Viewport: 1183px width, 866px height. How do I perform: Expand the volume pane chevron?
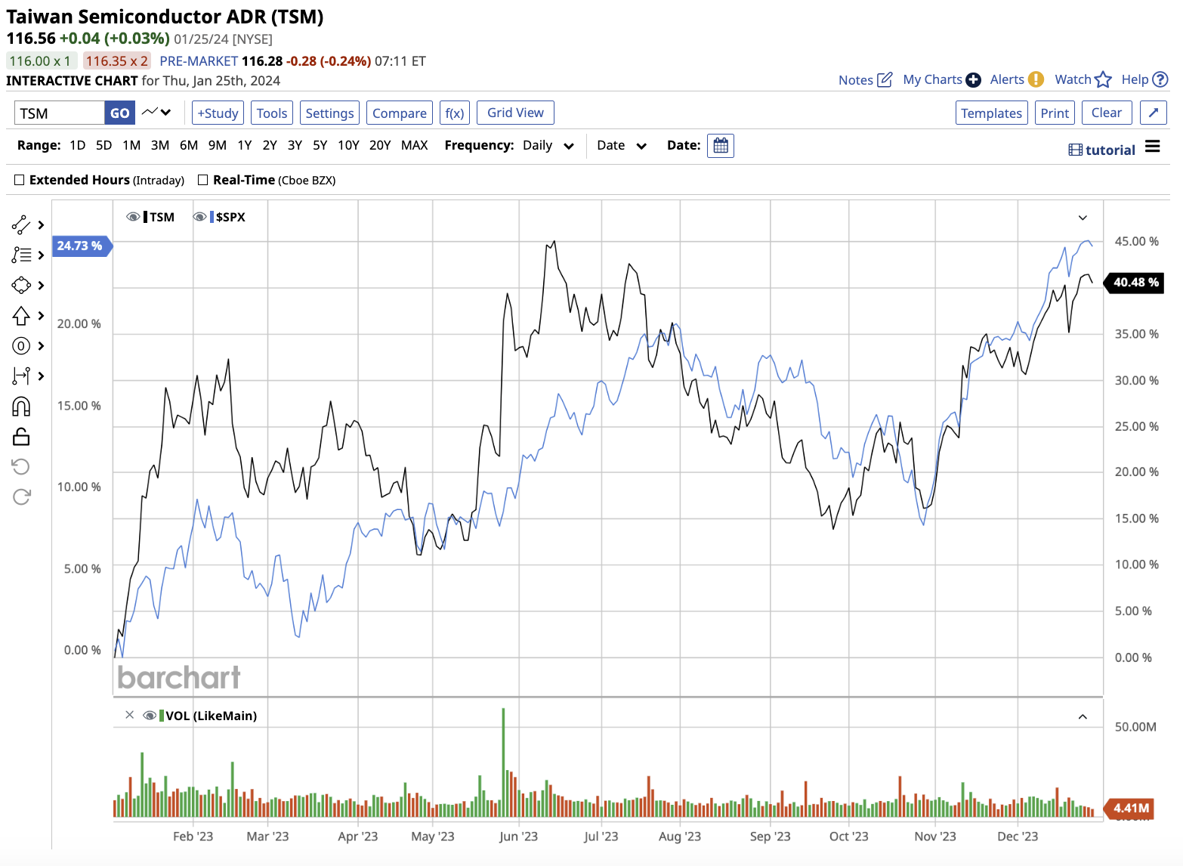click(1083, 716)
